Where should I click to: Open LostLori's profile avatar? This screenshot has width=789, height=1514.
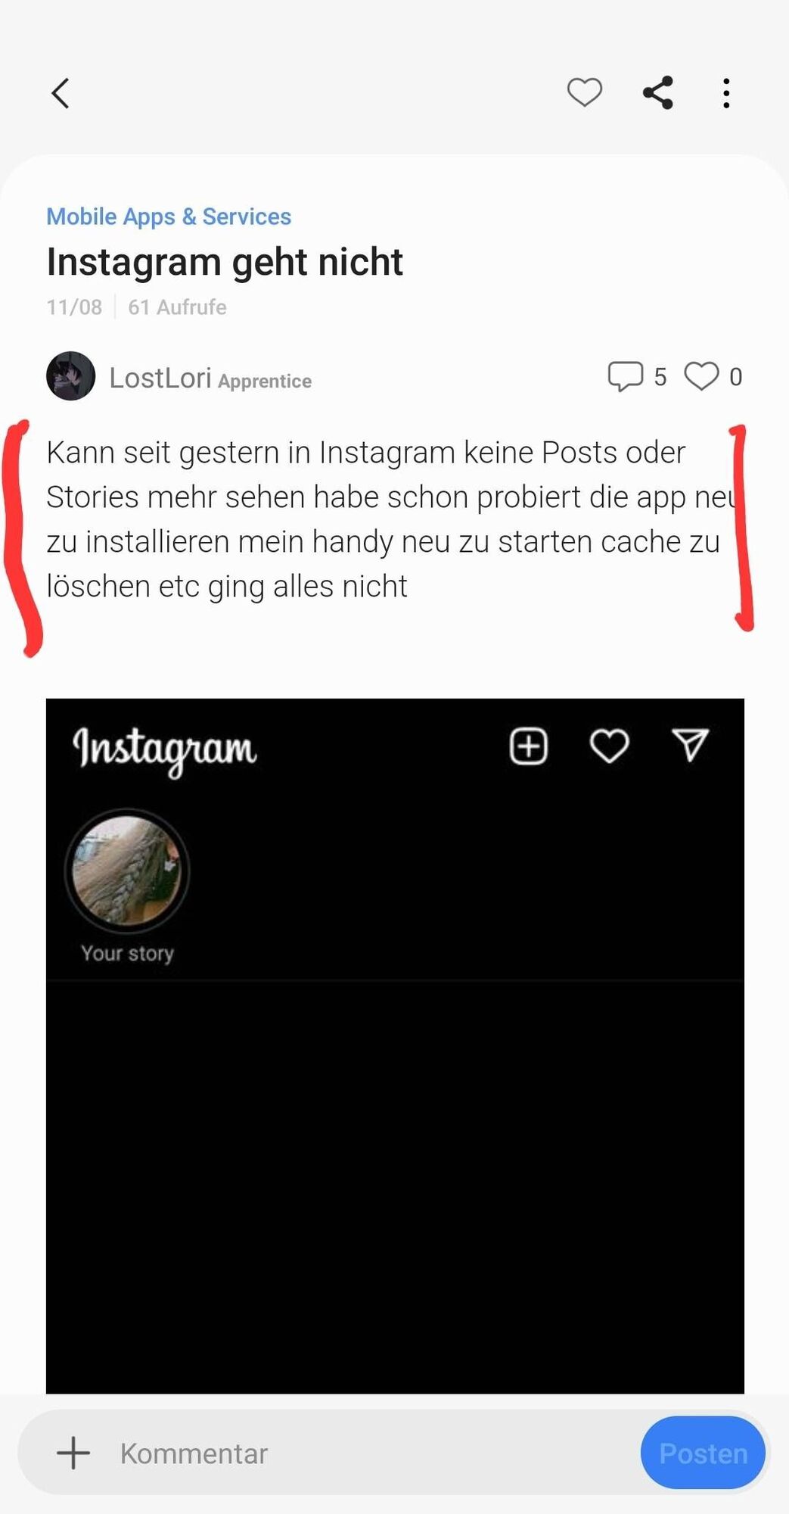(70, 375)
